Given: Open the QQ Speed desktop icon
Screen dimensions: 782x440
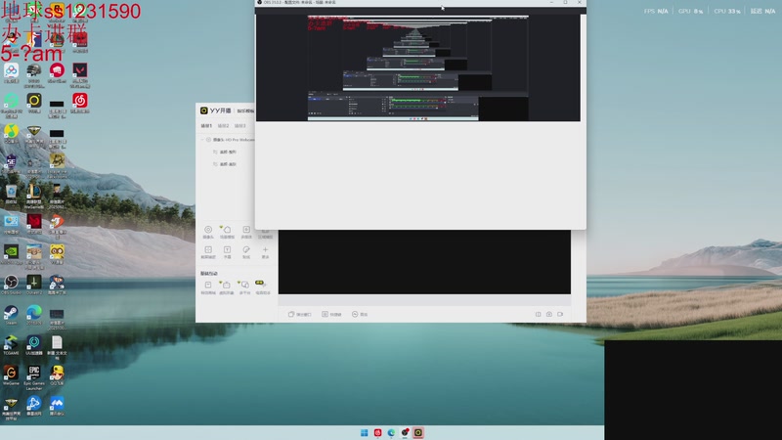Looking at the screenshot, I should pos(57,375).
